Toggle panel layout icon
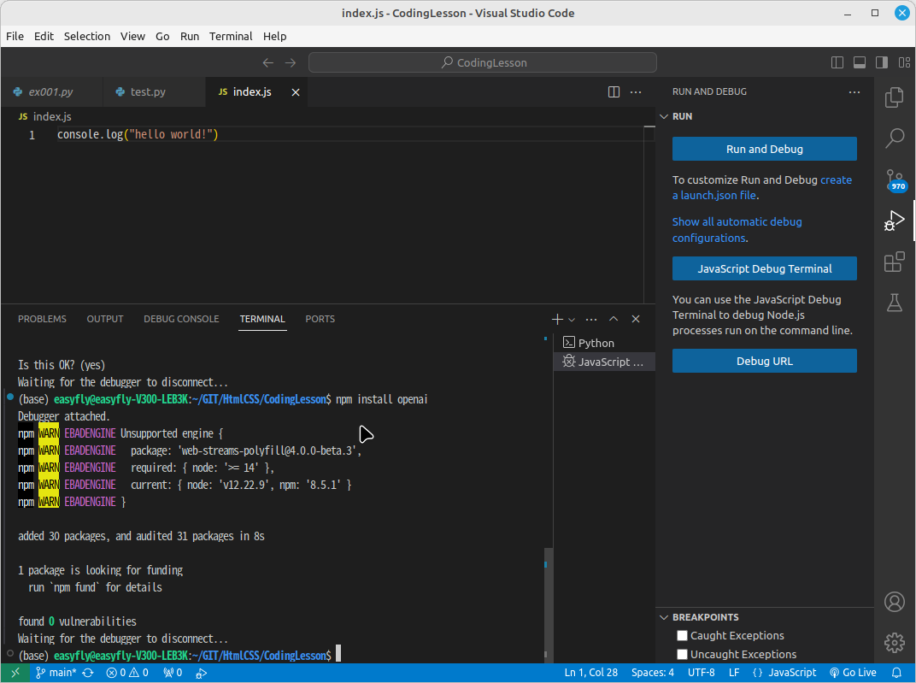This screenshot has width=916, height=683. [x=860, y=62]
